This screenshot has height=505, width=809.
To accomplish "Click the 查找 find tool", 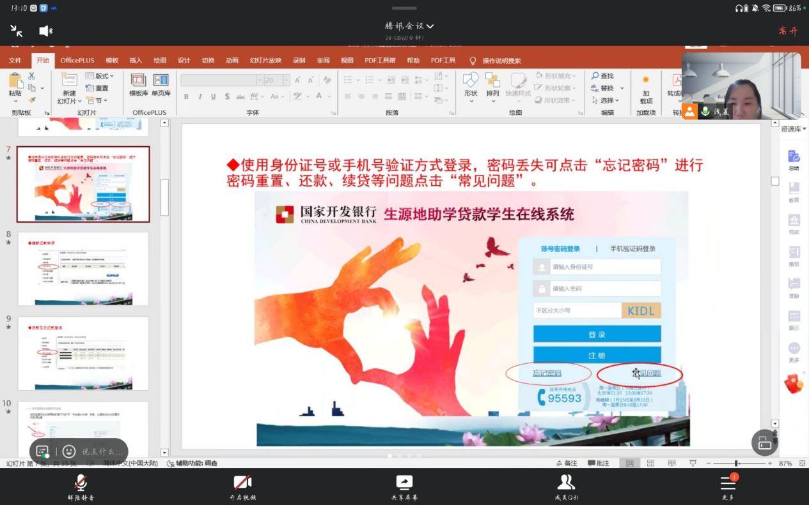I will [602, 76].
